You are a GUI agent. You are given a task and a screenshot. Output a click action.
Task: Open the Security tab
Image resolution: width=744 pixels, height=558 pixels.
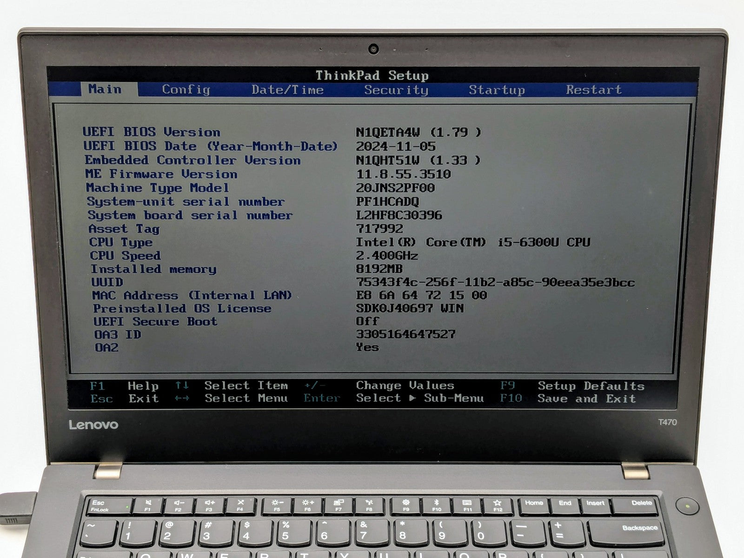click(396, 90)
